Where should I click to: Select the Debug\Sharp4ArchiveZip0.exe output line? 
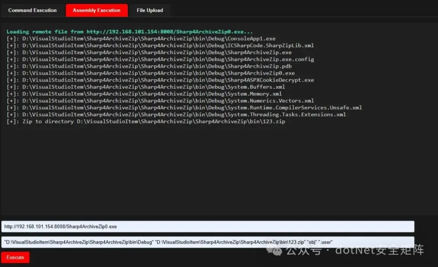click(151, 73)
